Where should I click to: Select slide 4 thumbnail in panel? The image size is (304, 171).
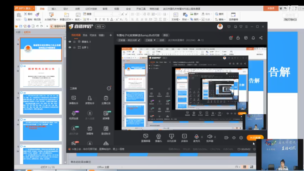coord(41,130)
